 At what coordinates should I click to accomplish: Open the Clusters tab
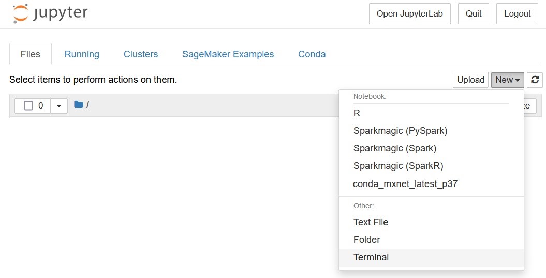(141, 54)
